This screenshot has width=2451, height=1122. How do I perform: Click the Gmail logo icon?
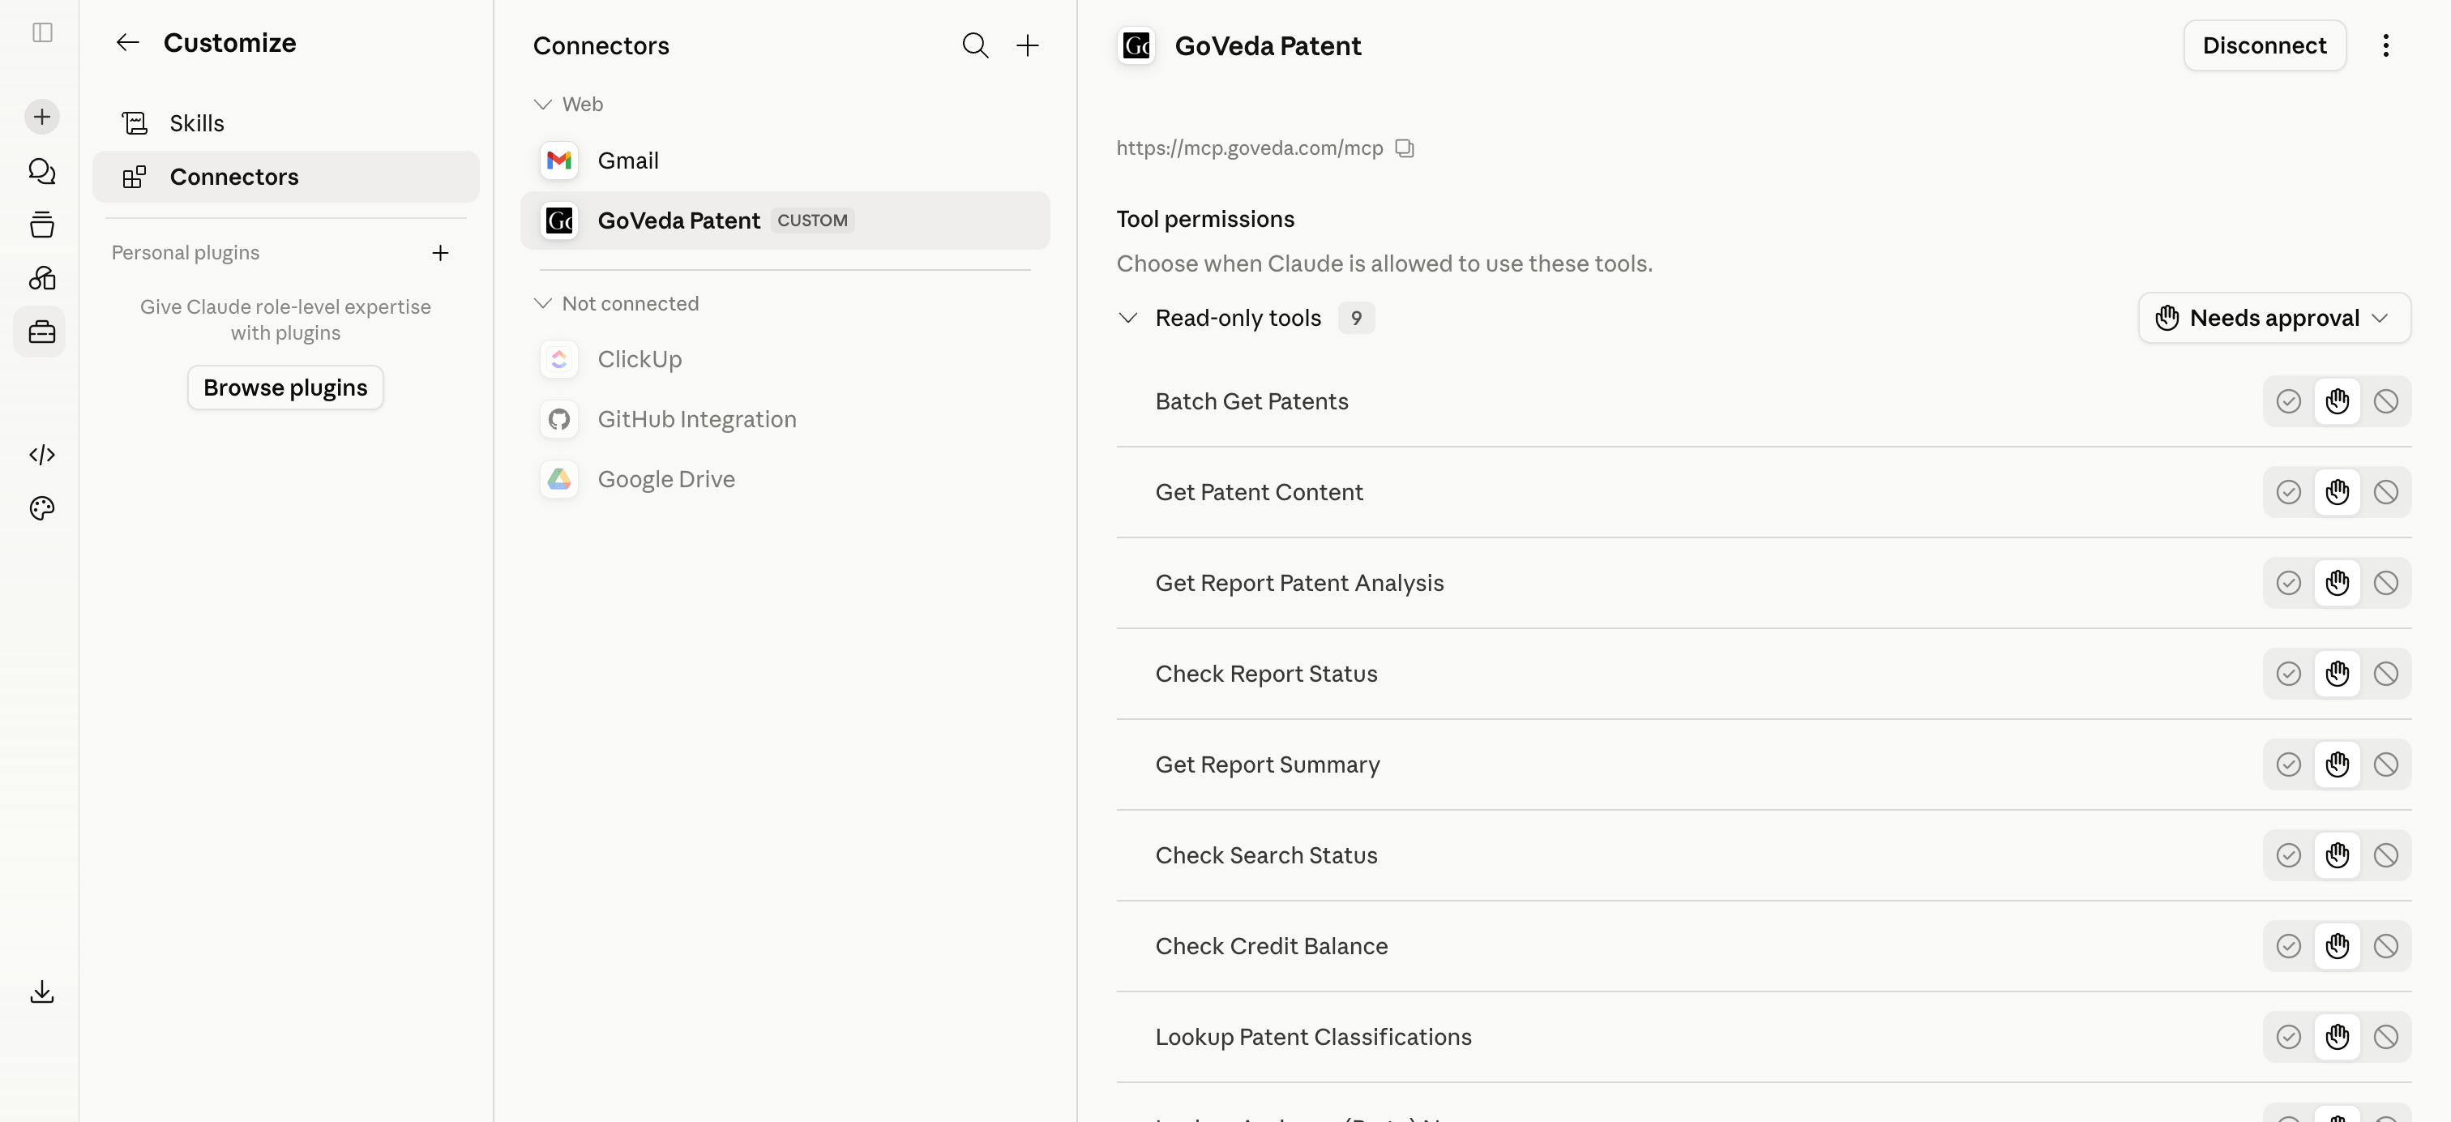559,161
